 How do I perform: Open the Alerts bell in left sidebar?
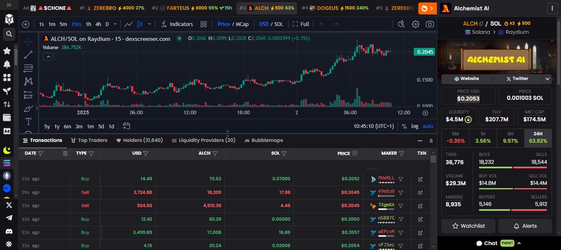tap(7, 64)
